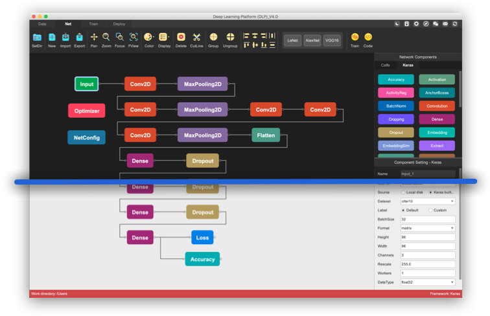The height and width of the screenshot is (316, 490).
Task: Switch to the Data tab
Action: (42, 24)
